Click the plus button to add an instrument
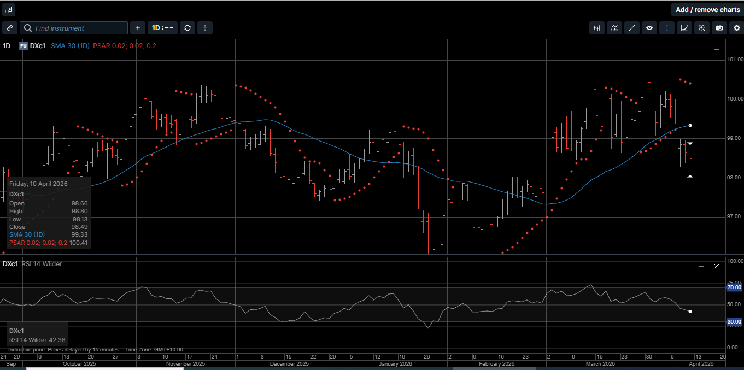Image resolution: width=744 pixels, height=370 pixels. click(x=137, y=28)
